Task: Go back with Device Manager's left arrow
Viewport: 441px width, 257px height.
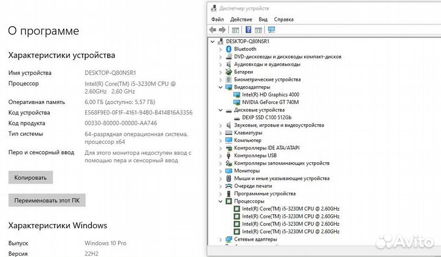Action: [x=213, y=30]
